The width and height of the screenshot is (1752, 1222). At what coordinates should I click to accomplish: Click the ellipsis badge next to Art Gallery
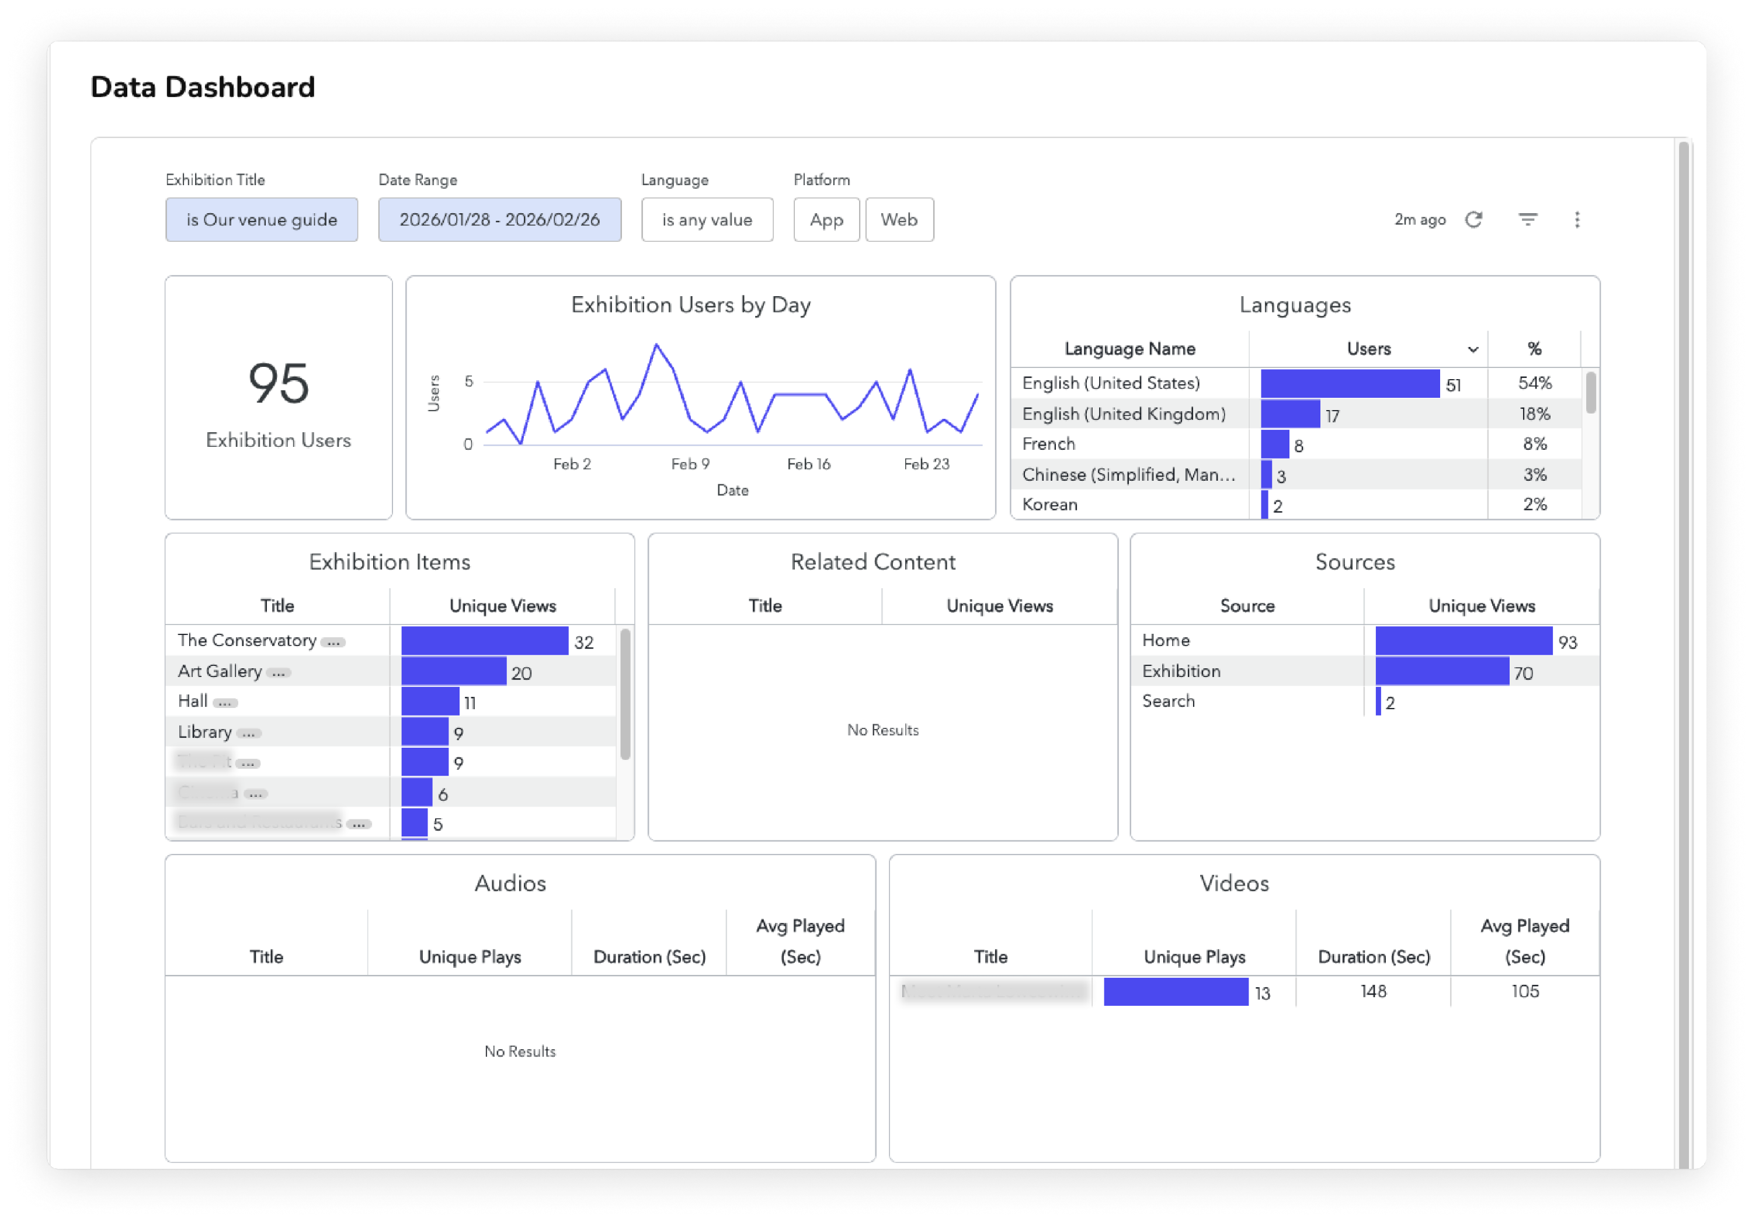tap(279, 673)
